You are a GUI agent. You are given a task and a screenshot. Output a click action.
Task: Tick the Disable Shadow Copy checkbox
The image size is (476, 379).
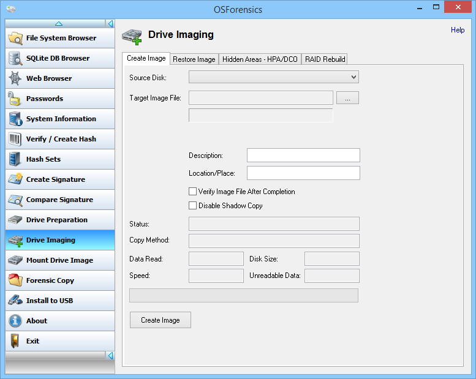(x=192, y=206)
